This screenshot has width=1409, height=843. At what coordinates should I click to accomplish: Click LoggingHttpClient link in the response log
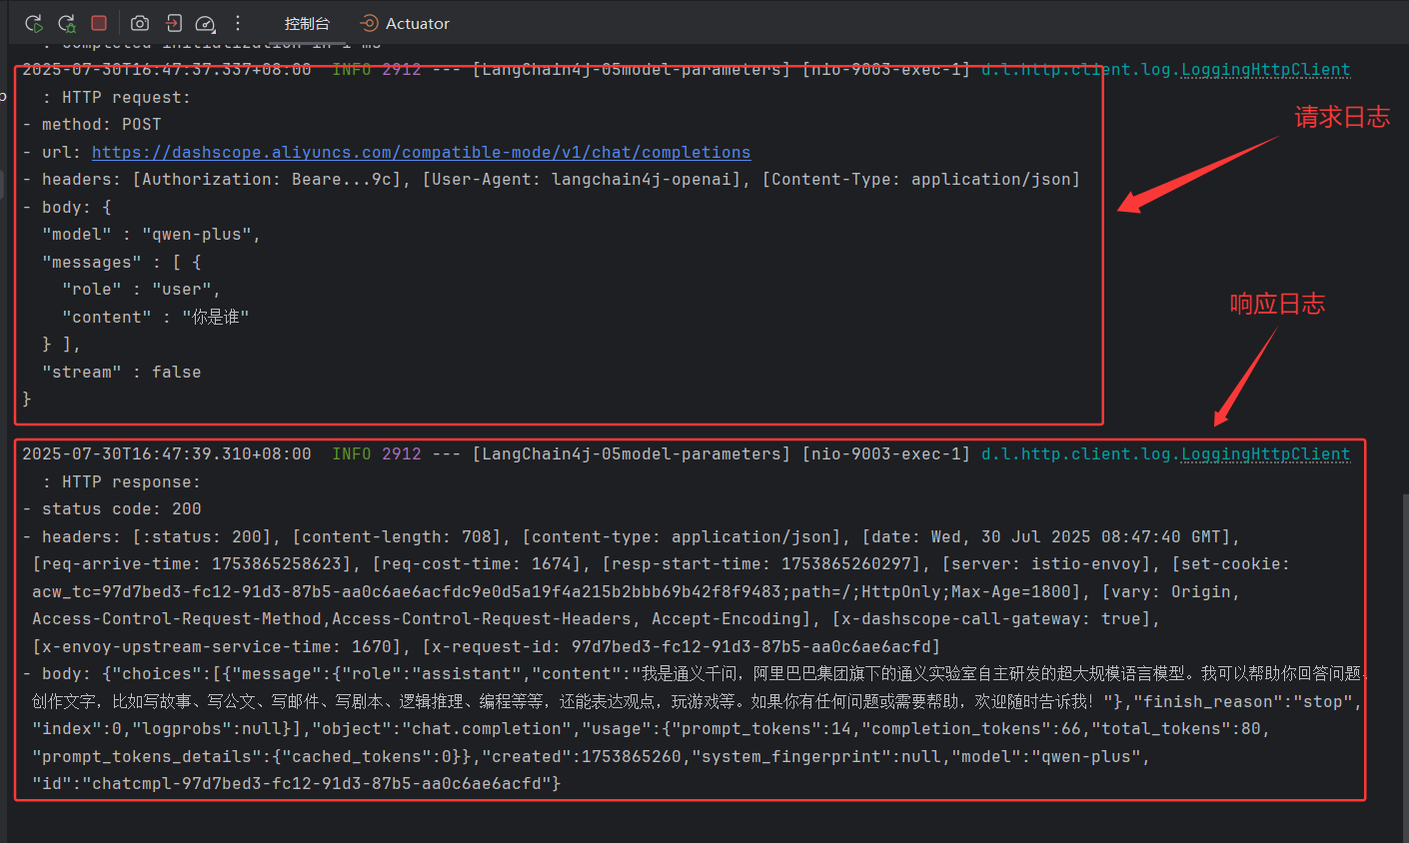(x=1265, y=453)
